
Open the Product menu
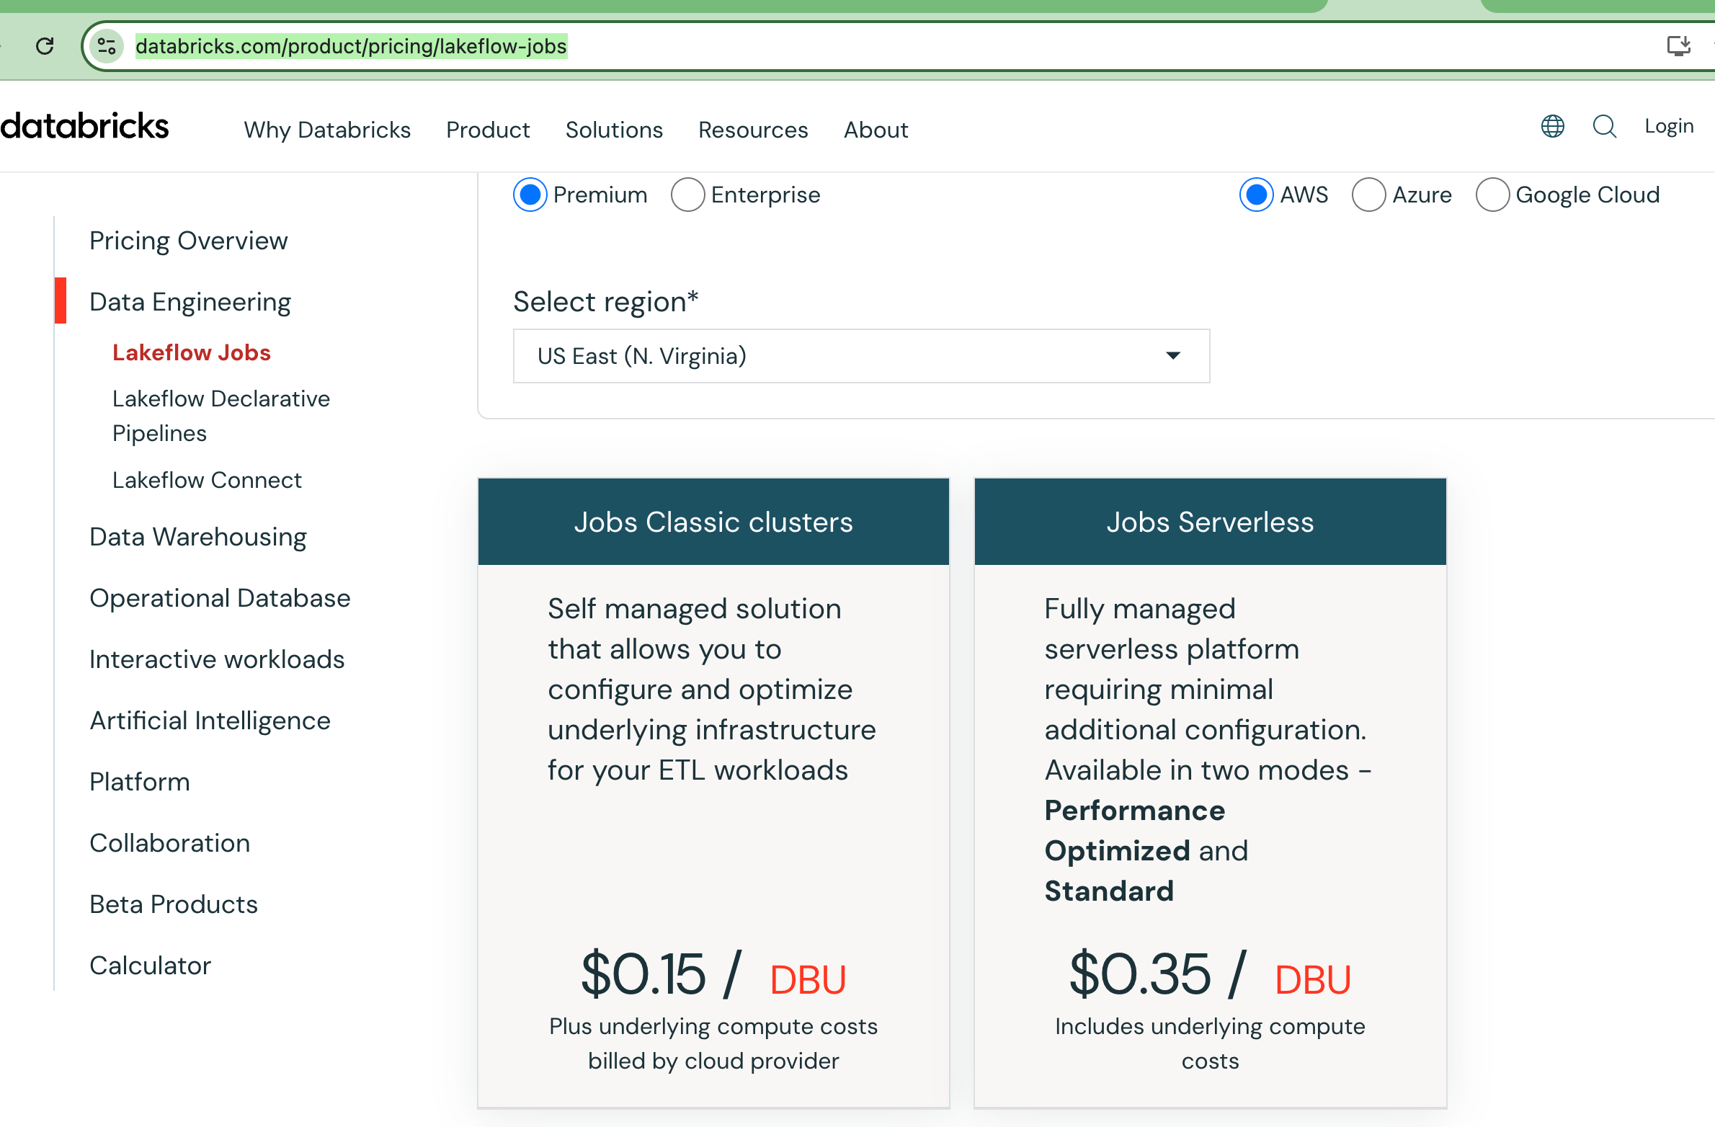tap(488, 130)
